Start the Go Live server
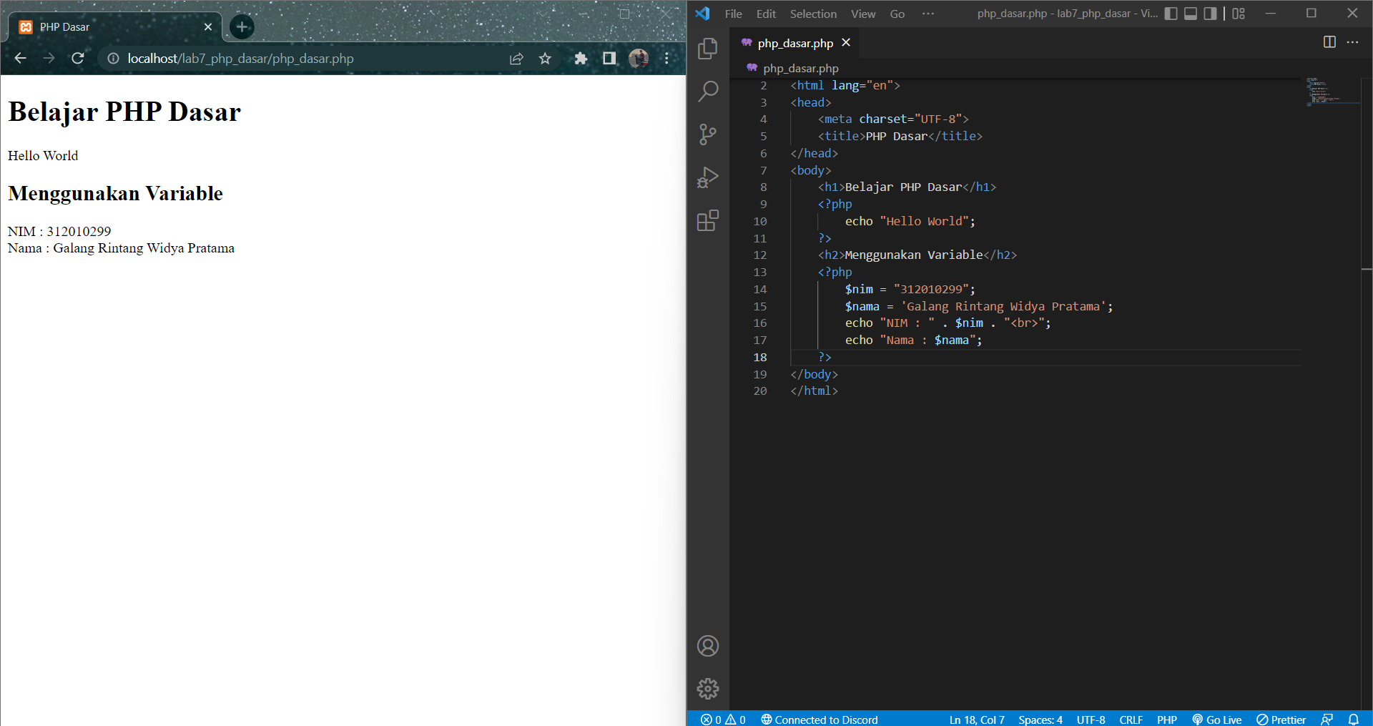Screen dimensions: 1373x726 coord(1216,720)
